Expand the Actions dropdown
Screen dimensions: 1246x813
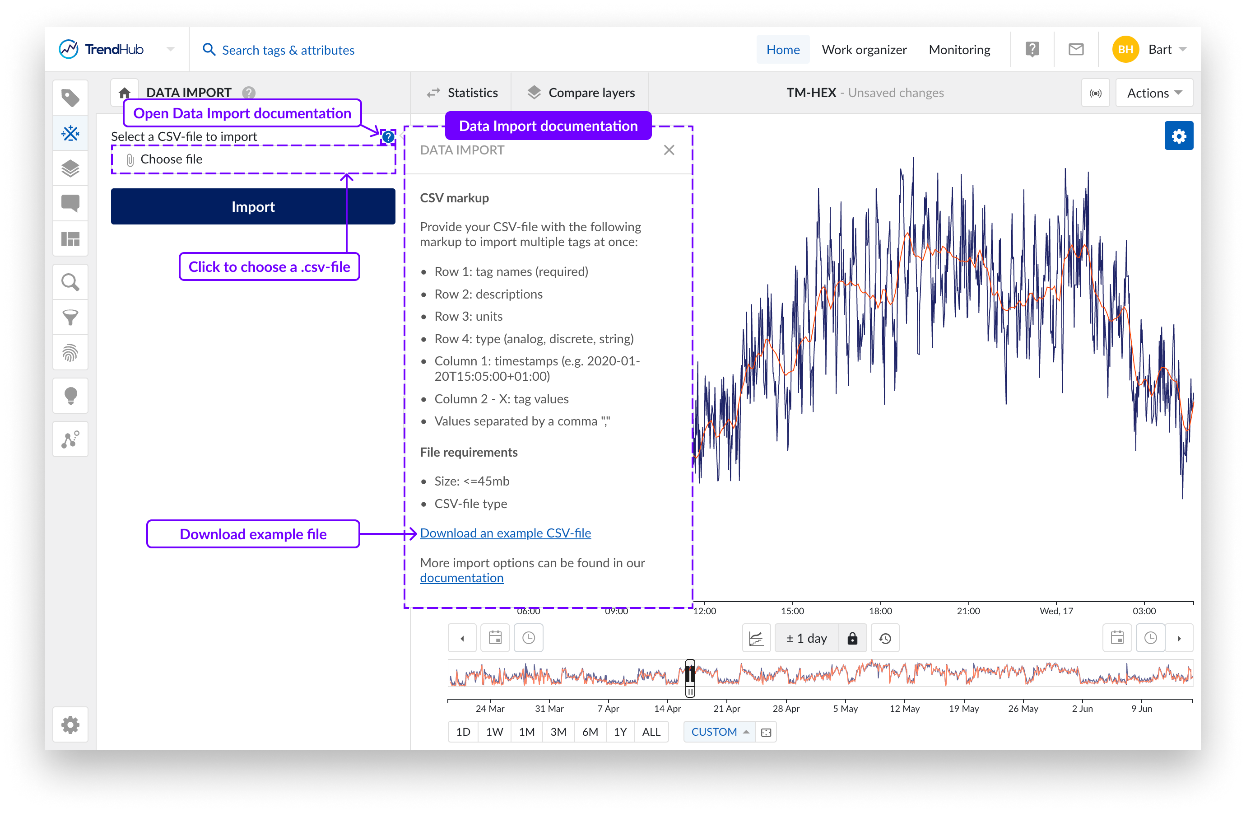click(x=1154, y=93)
